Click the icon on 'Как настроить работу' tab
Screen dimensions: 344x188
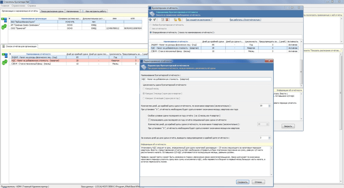tap(83, 11)
